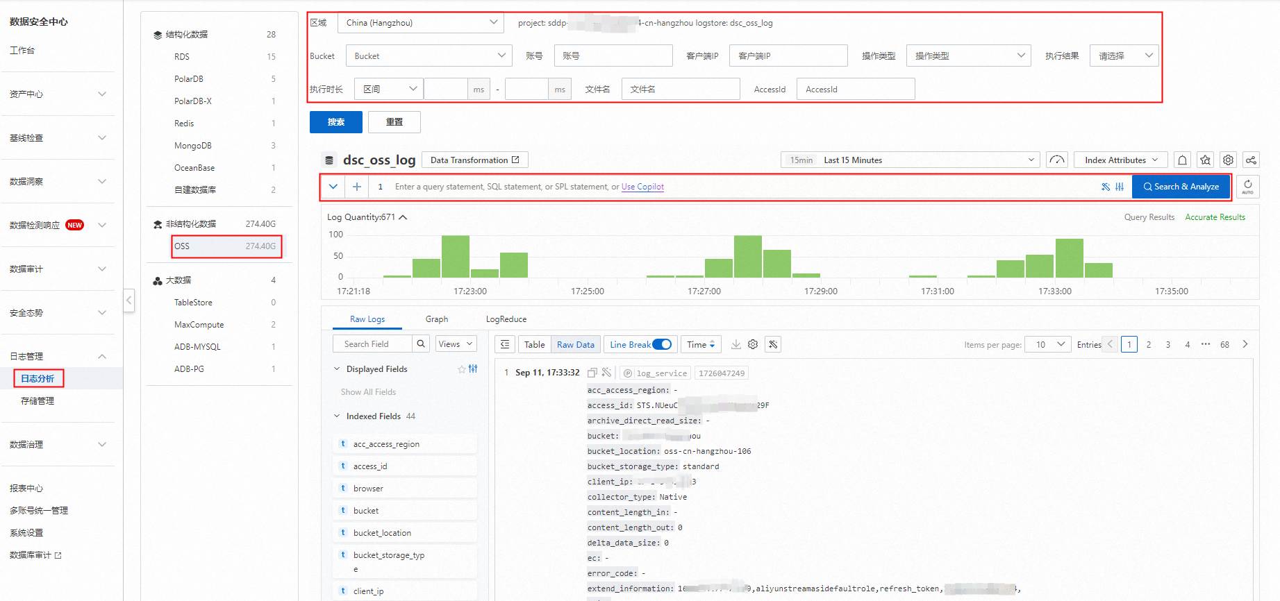Open the Use Copilot link
Screen dimensions: 1280x601
click(x=642, y=187)
